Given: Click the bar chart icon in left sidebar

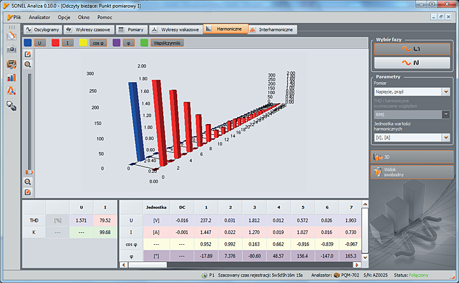Looking at the screenshot, I should coord(11,78).
